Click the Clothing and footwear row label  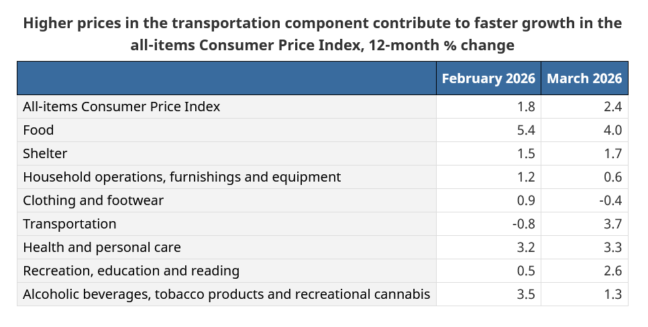pos(93,200)
